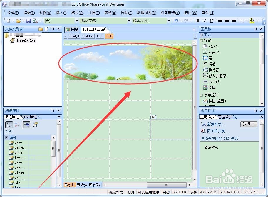
Task: Toggle underline formatting
Action: [211, 21]
